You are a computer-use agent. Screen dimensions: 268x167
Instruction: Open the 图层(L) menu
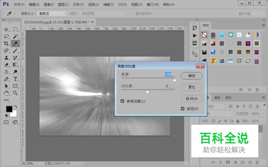(x=63, y=5)
